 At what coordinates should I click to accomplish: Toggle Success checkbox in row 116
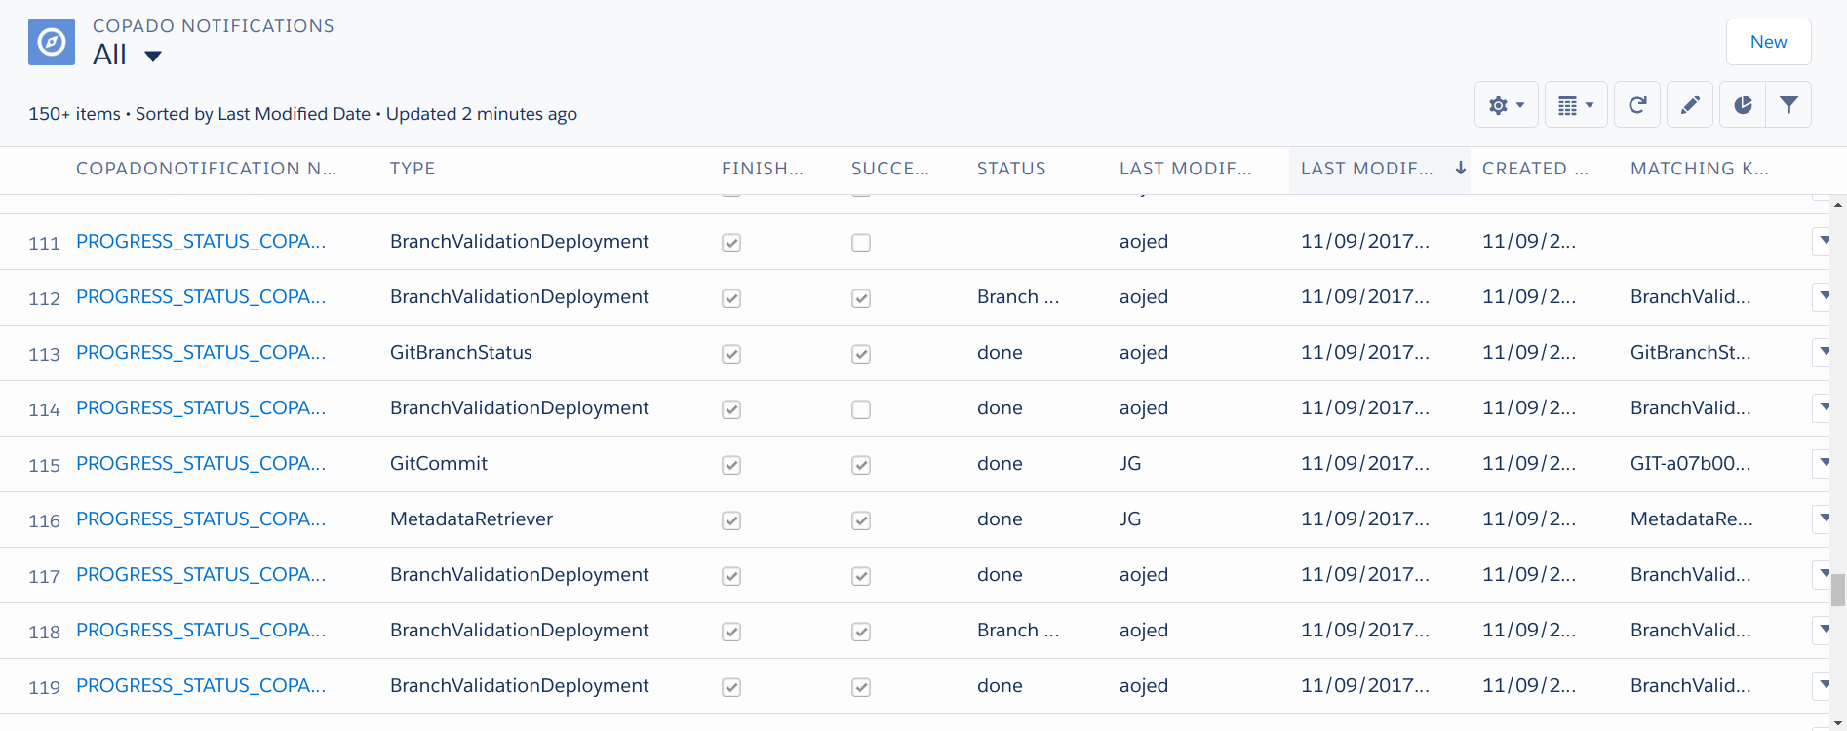pyautogui.click(x=861, y=520)
